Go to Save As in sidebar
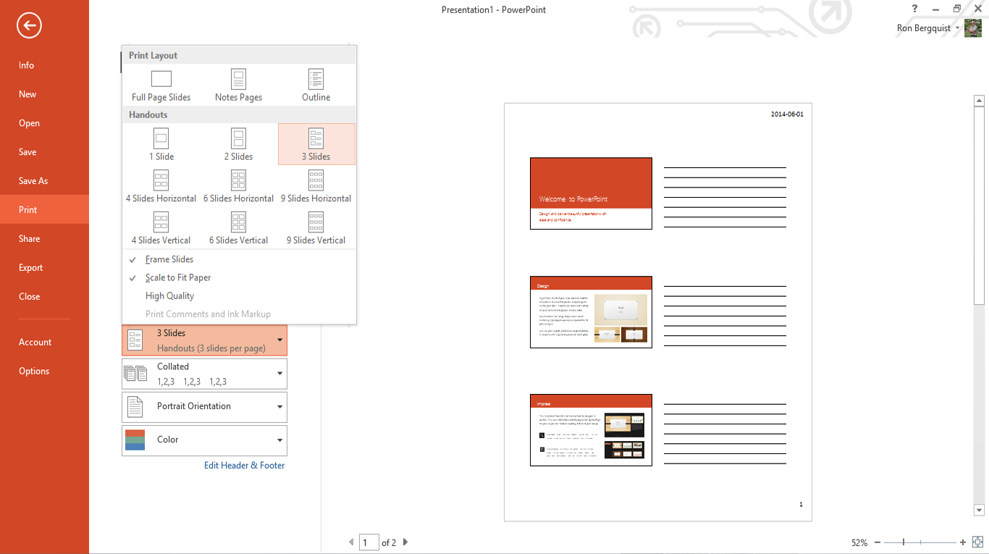Image resolution: width=989 pixels, height=554 pixels. tap(33, 181)
